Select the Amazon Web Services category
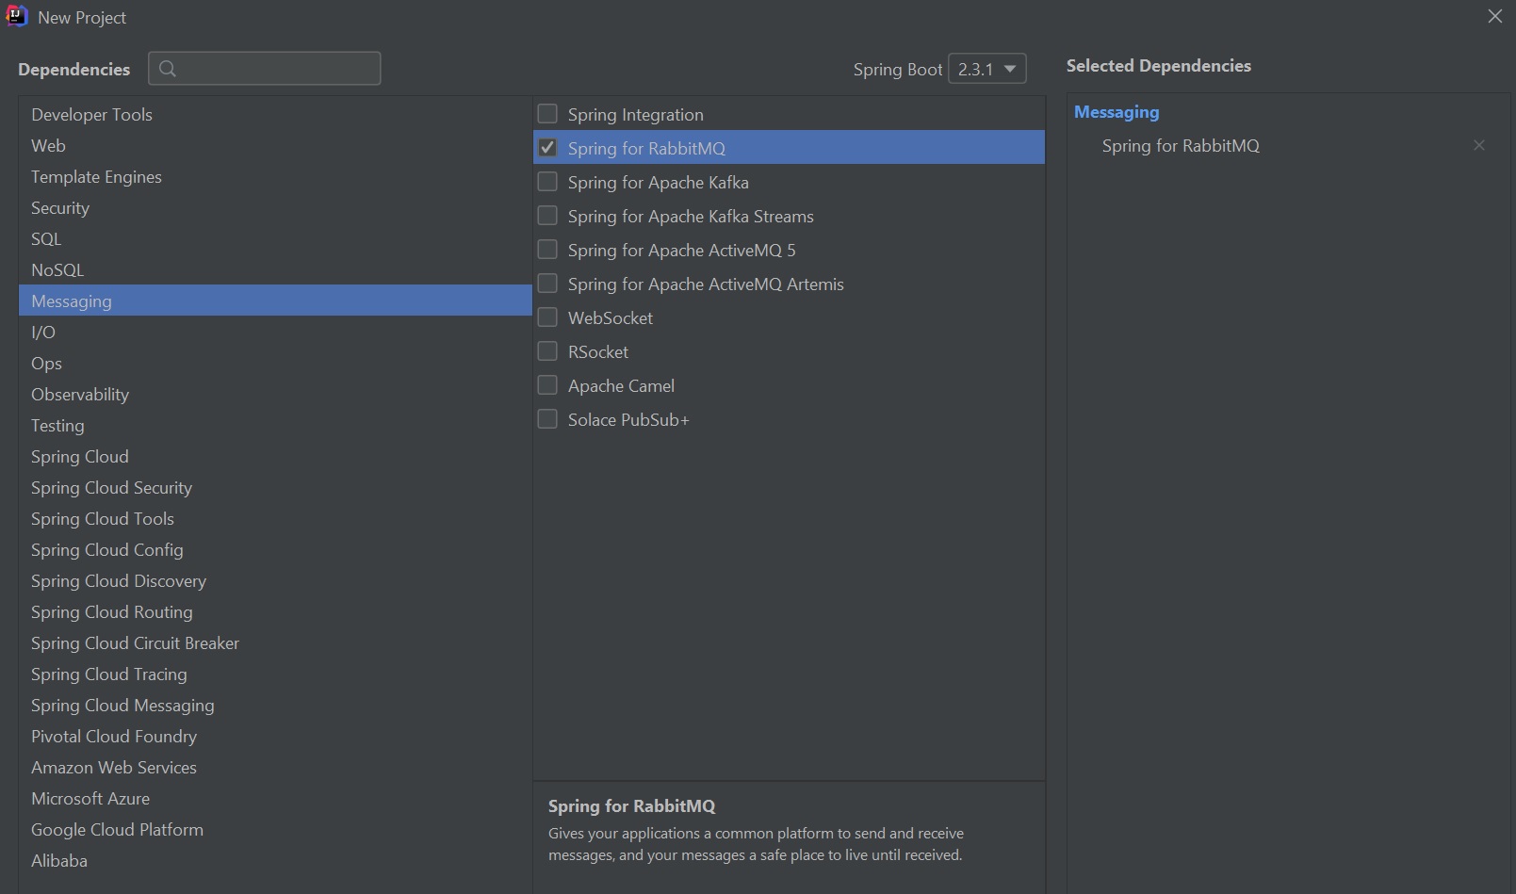This screenshot has height=894, width=1516. tap(114, 767)
